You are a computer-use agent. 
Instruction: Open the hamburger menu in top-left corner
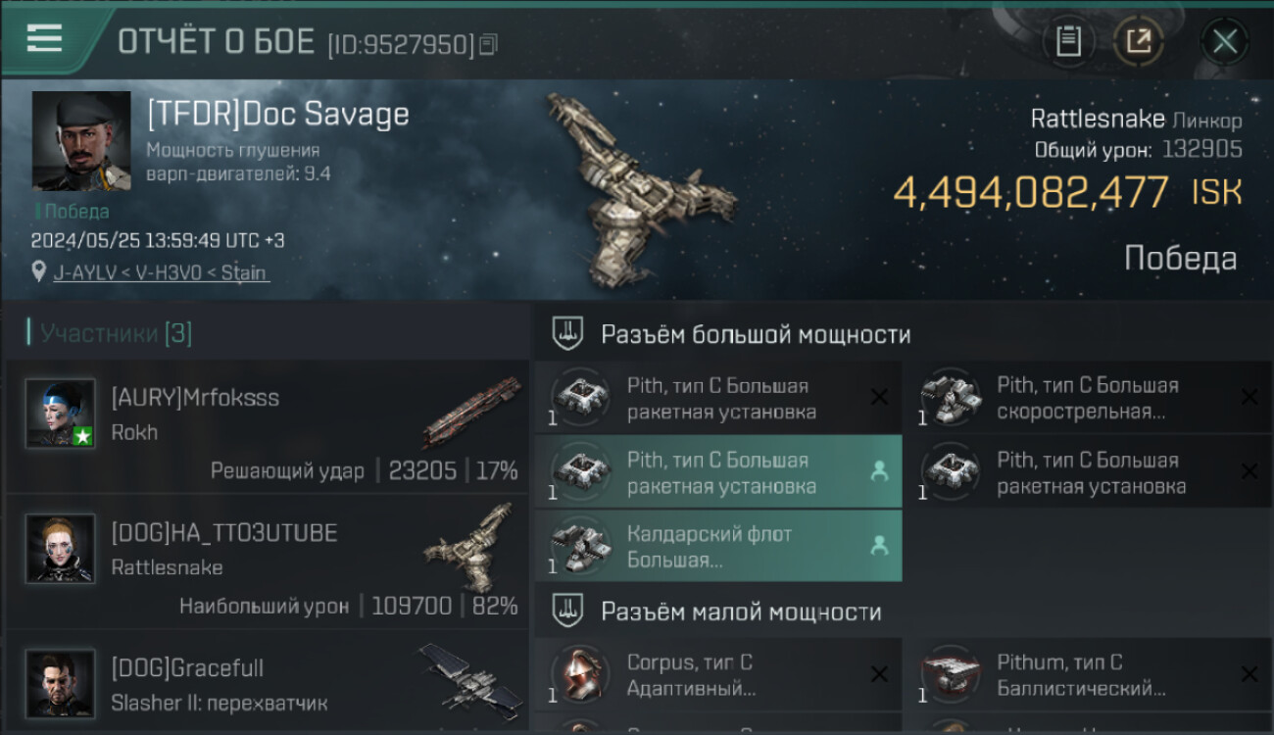[44, 38]
